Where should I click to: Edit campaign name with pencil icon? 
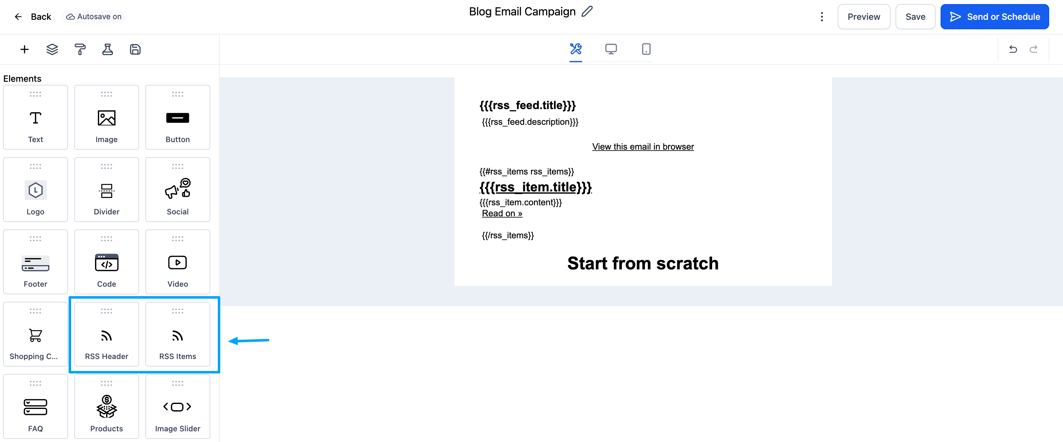pos(587,12)
